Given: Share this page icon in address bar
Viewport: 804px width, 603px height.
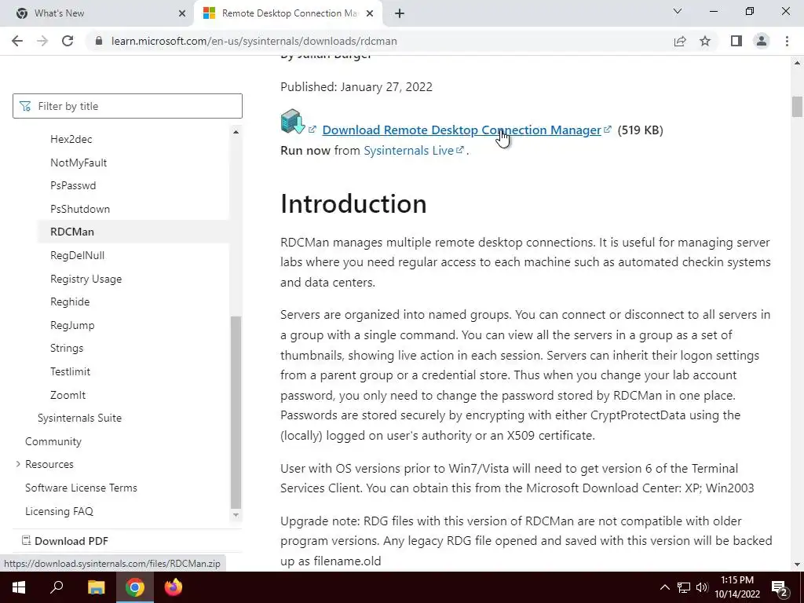Looking at the screenshot, I should (x=680, y=41).
